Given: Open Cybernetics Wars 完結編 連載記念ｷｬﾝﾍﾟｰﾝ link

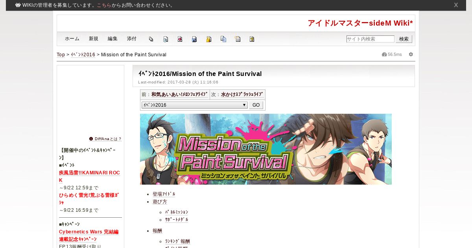Looking at the screenshot, I should pos(89,236).
